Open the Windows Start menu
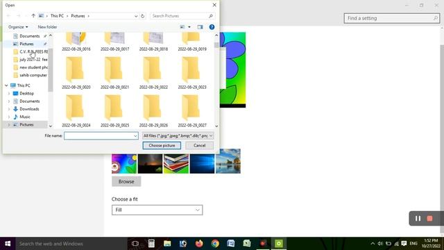This screenshot has width=444, height=250. tap(8, 244)
